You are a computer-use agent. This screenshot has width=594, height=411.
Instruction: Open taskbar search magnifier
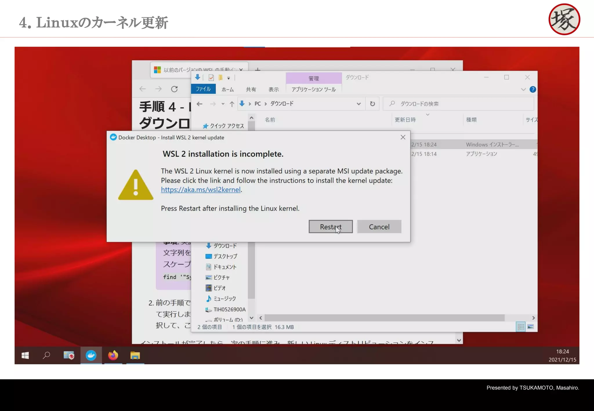pos(46,355)
